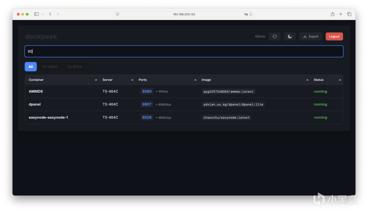Toggle dark mode with the moon icon
This screenshot has height=212, width=368.
coord(290,36)
